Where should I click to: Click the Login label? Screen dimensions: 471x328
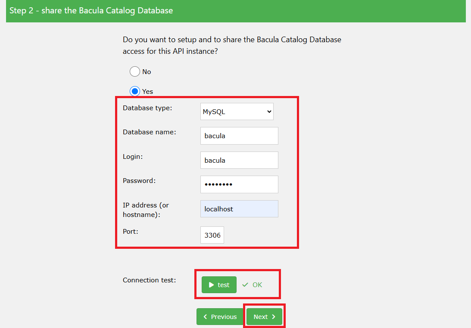click(x=132, y=157)
